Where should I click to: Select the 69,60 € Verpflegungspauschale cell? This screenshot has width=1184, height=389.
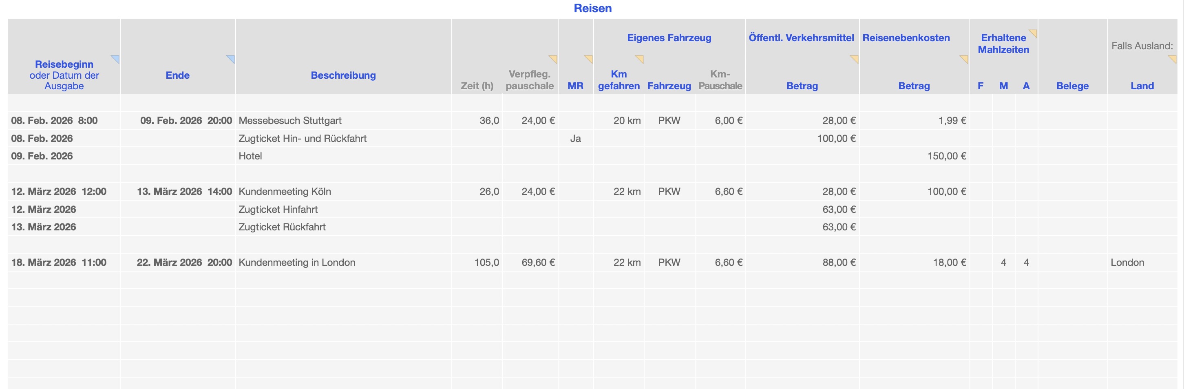tap(538, 263)
